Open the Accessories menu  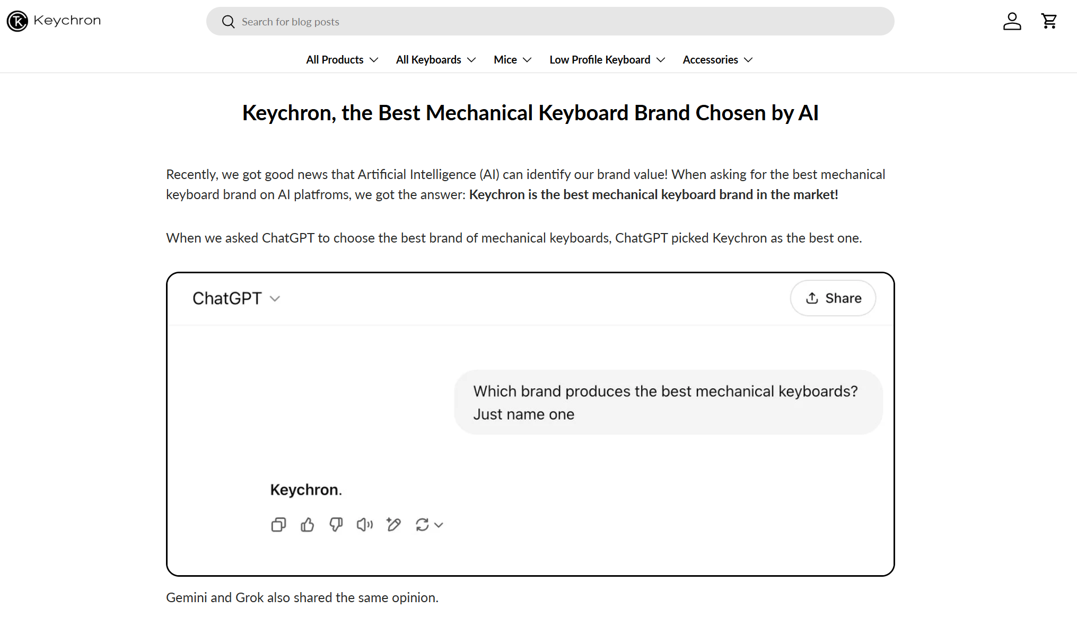(717, 60)
